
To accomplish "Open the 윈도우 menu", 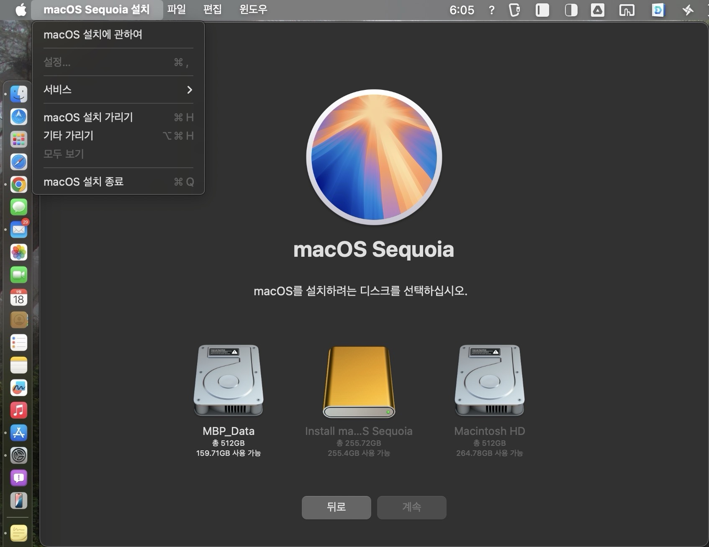I will (253, 10).
